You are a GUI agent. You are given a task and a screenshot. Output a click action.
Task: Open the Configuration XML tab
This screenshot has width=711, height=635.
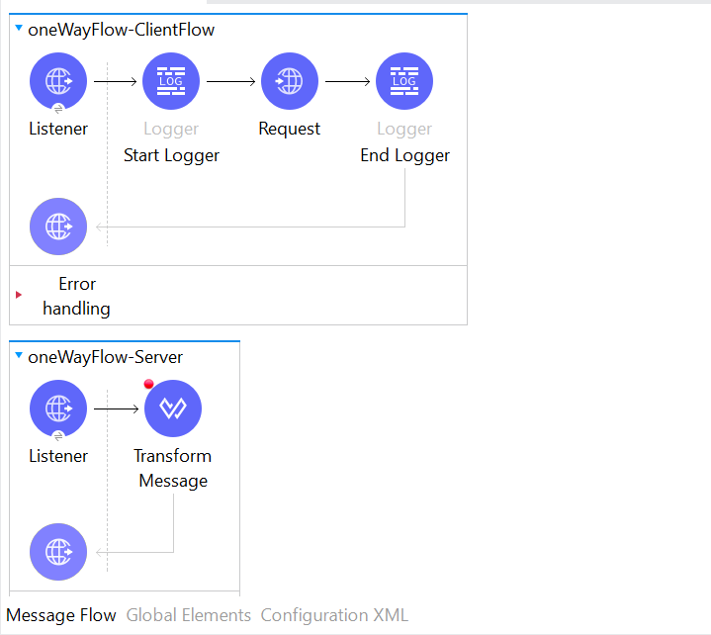(x=334, y=615)
